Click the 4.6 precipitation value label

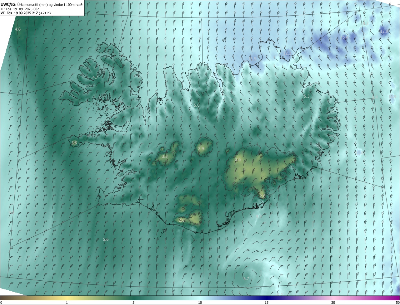tap(18, 29)
